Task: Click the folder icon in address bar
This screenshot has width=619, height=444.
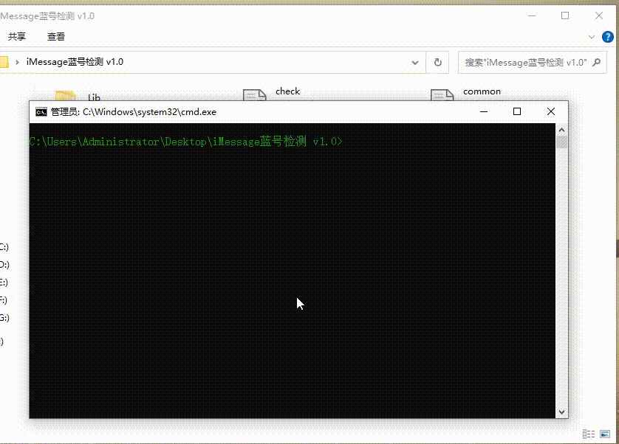Action: point(4,62)
